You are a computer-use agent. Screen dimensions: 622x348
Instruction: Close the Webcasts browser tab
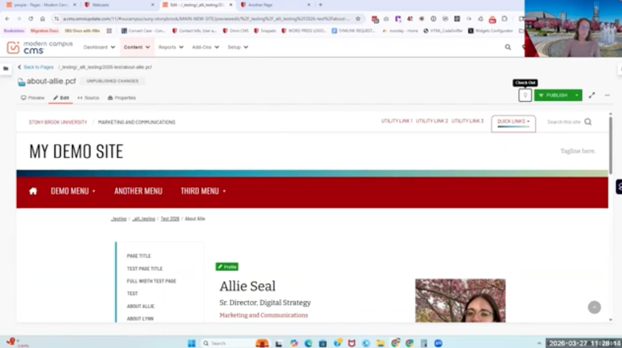pyautogui.click(x=153, y=5)
